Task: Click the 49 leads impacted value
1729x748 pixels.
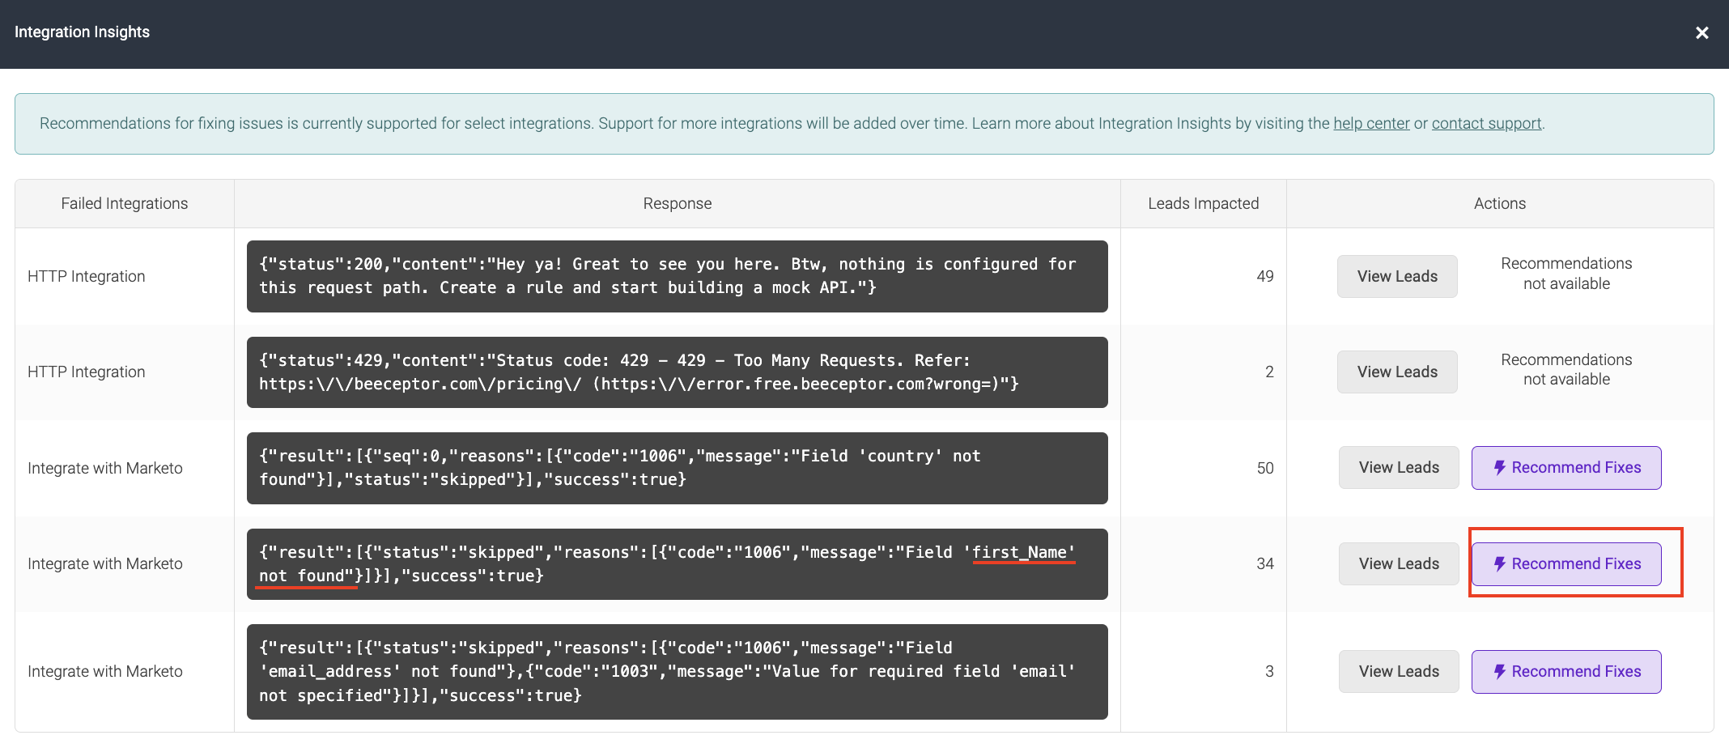Action: 1264,276
